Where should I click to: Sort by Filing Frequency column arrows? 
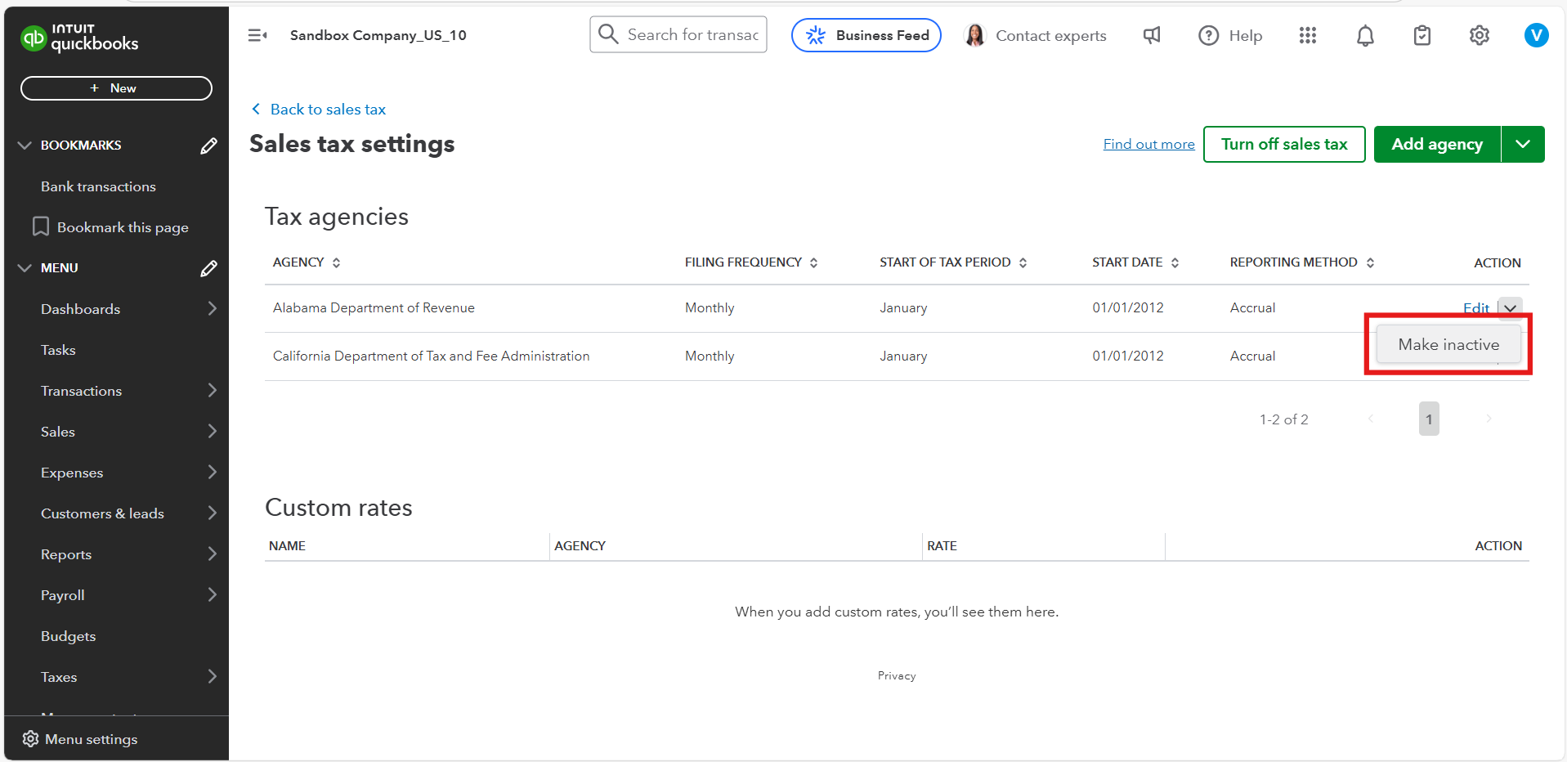(813, 262)
